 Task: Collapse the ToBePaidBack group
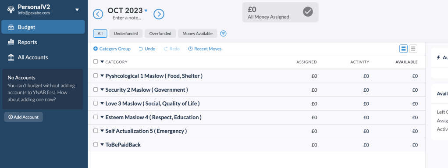pyautogui.click(x=102, y=145)
